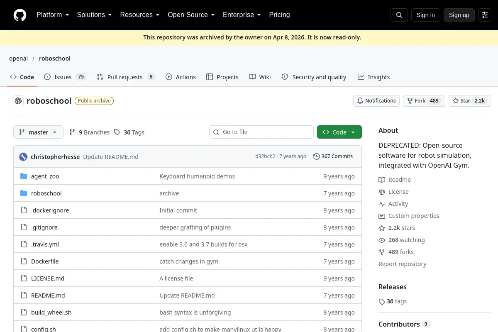Open 'enable 3.6 and 3.7 builds for osx' commit
The image size is (498, 332).
click(x=203, y=244)
